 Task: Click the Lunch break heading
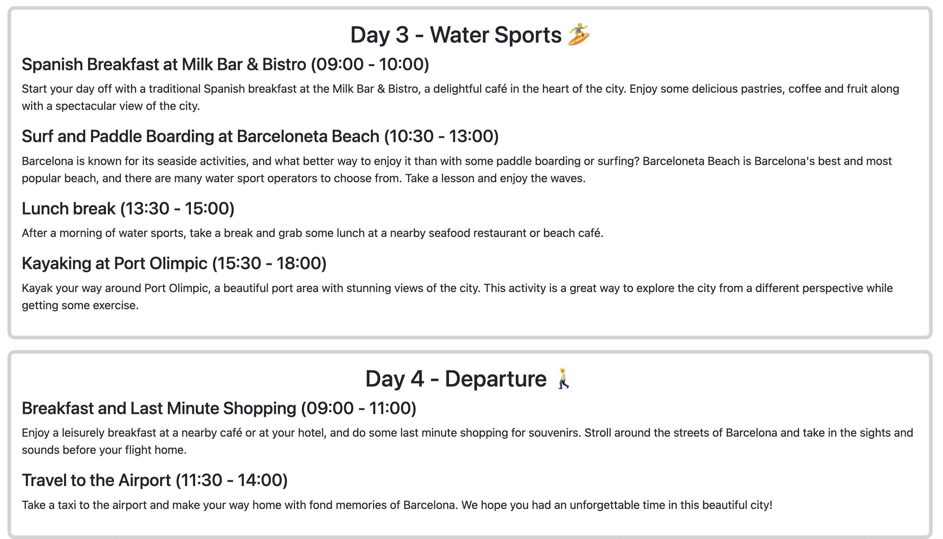pos(128,209)
